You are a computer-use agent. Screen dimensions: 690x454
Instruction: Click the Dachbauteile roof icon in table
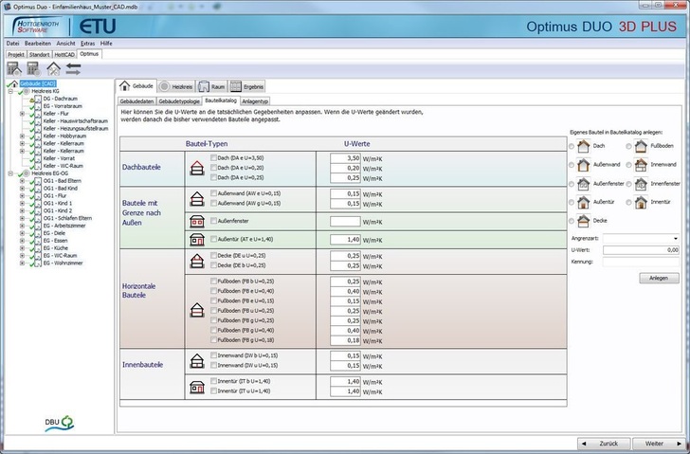[x=197, y=167]
